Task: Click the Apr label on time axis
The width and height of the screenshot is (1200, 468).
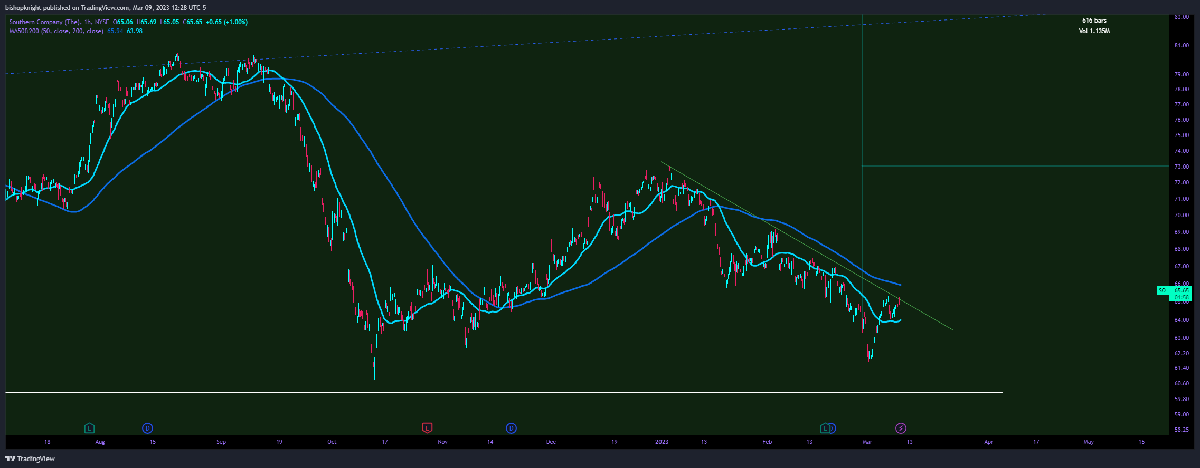Action: [x=988, y=442]
